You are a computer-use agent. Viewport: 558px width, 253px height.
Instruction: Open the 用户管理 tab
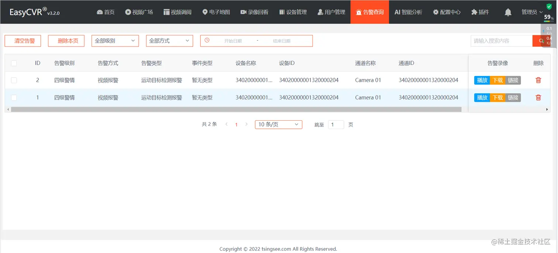(331, 12)
